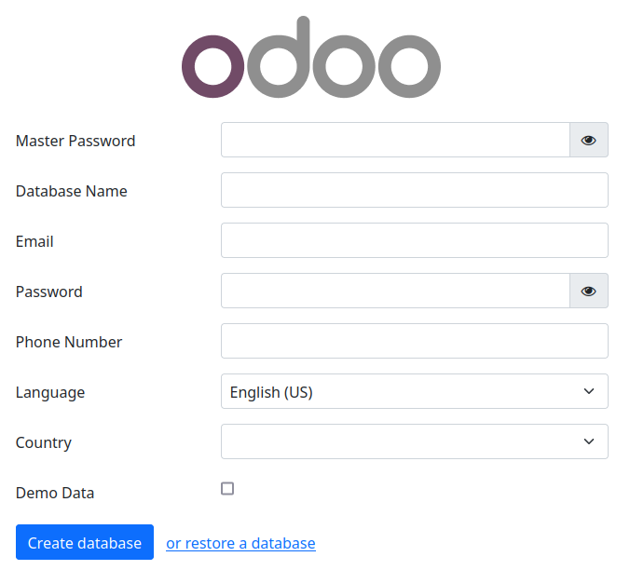This screenshot has height=570, width=630.
Task: Reveal the Master Password with eye icon
Action: tap(589, 140)
